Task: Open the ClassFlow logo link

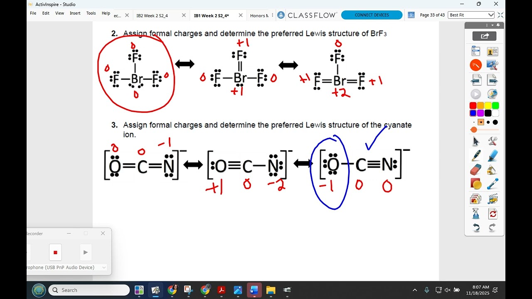Action: [x=307, y=15]
